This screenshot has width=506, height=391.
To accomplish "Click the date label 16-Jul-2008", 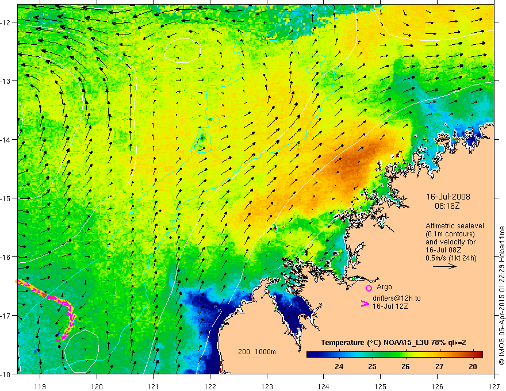I will click(448, 197).
